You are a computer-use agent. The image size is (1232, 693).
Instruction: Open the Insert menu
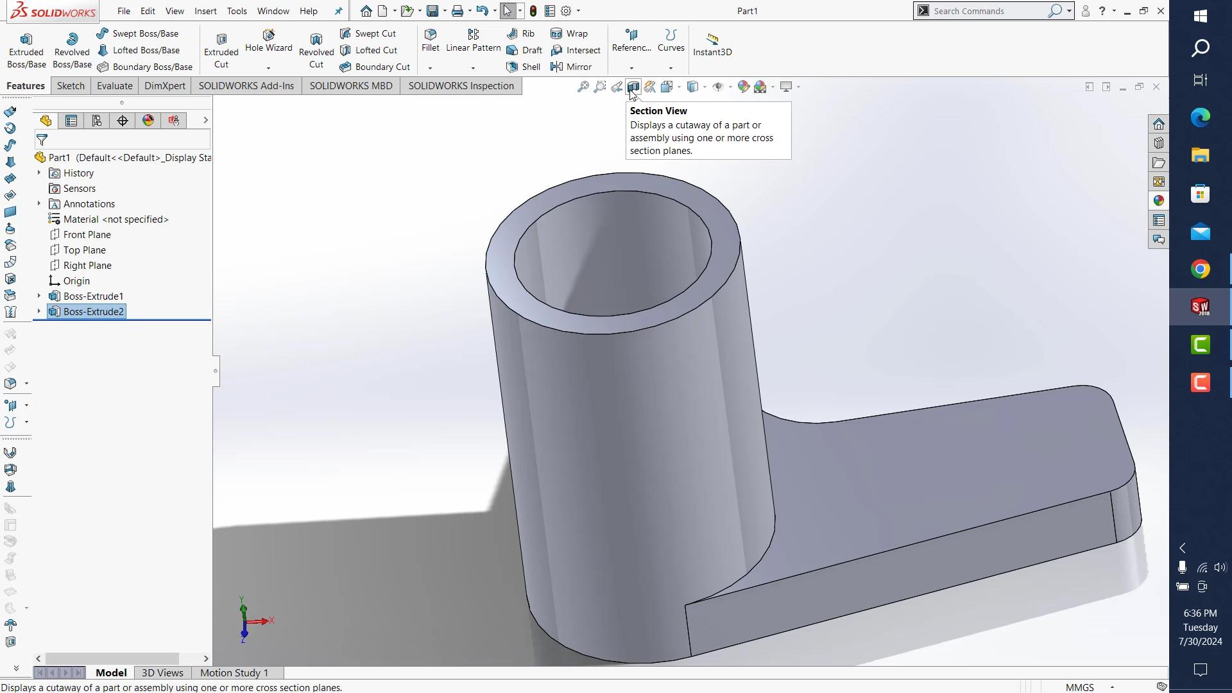(205, 11)
